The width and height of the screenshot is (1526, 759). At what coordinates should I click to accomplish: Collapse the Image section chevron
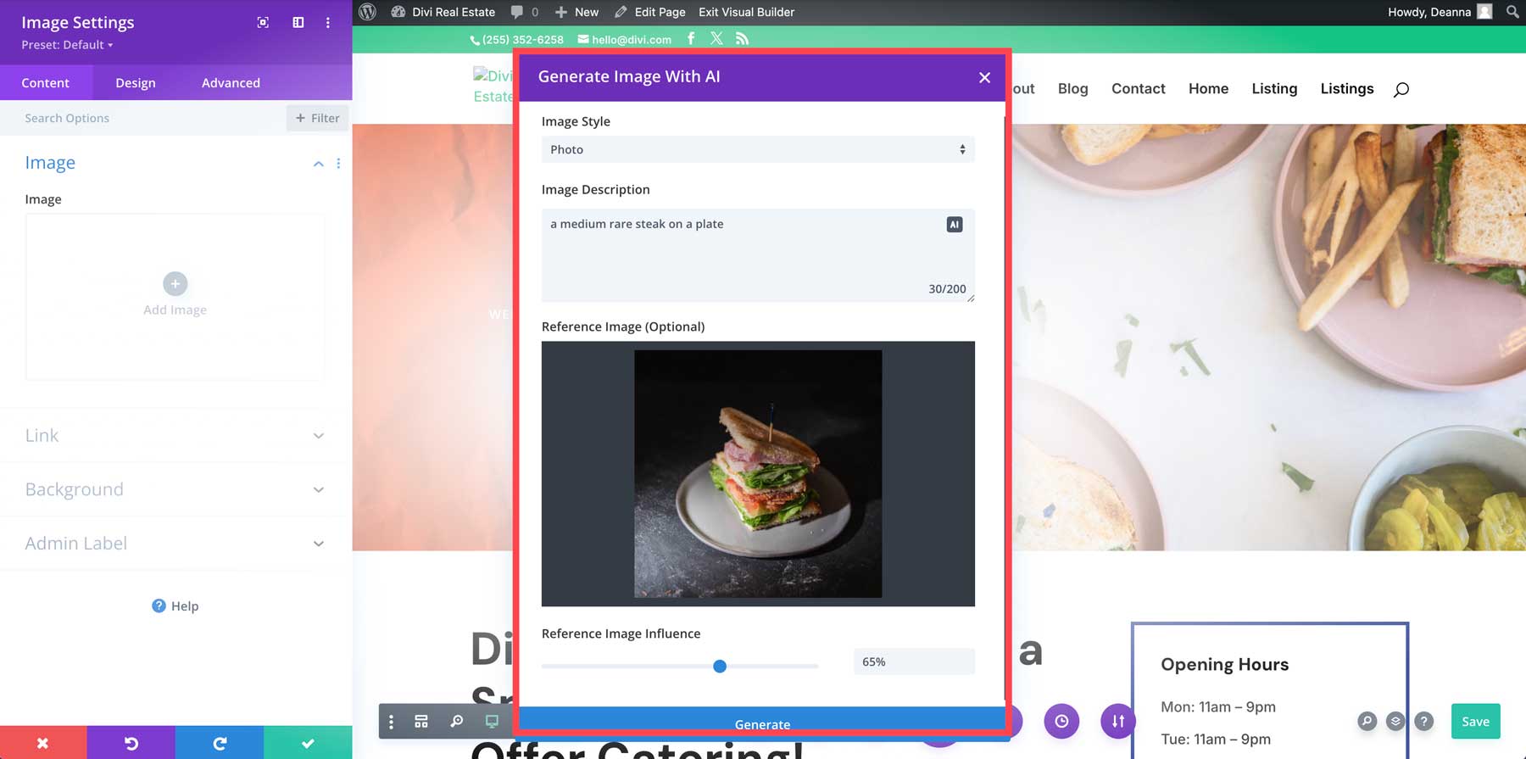coord(319,164)
